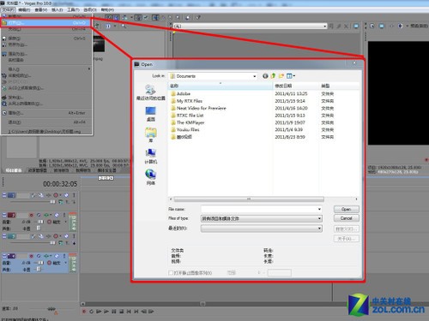Select the Youku Files folder
This screenshot has width=429, height=321.
(184, 129)
